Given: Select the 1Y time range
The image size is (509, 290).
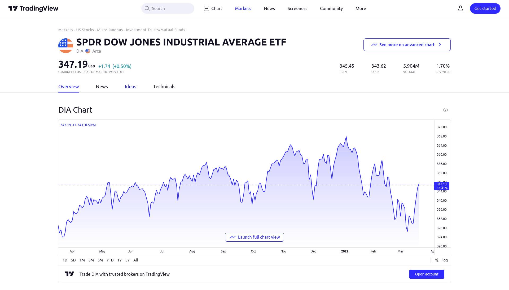Looking at the screenshot, I should click(120, 260).
